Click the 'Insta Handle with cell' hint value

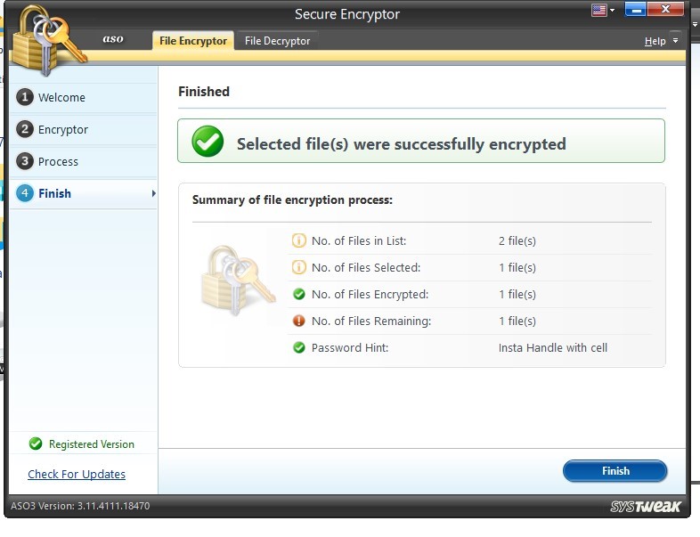[x=553, y=347]
